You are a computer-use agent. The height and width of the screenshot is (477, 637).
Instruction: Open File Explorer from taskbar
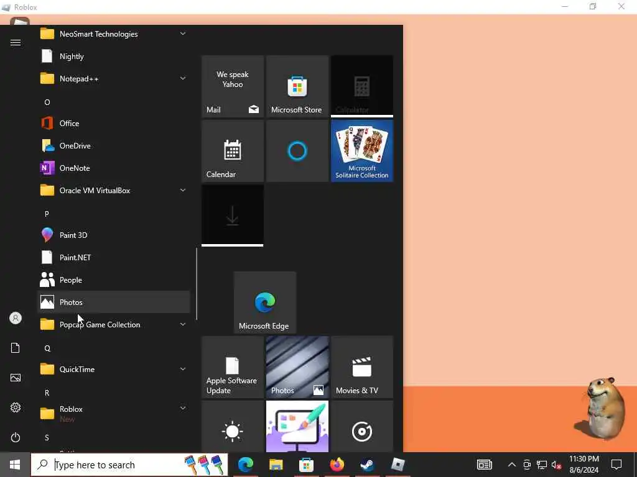click(276, 465)
